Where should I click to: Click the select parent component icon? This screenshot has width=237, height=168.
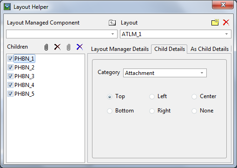112,23
